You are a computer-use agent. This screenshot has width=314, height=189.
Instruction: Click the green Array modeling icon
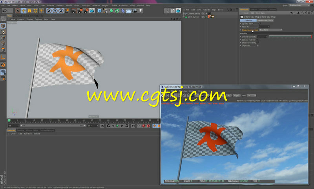tap(117, 11)
